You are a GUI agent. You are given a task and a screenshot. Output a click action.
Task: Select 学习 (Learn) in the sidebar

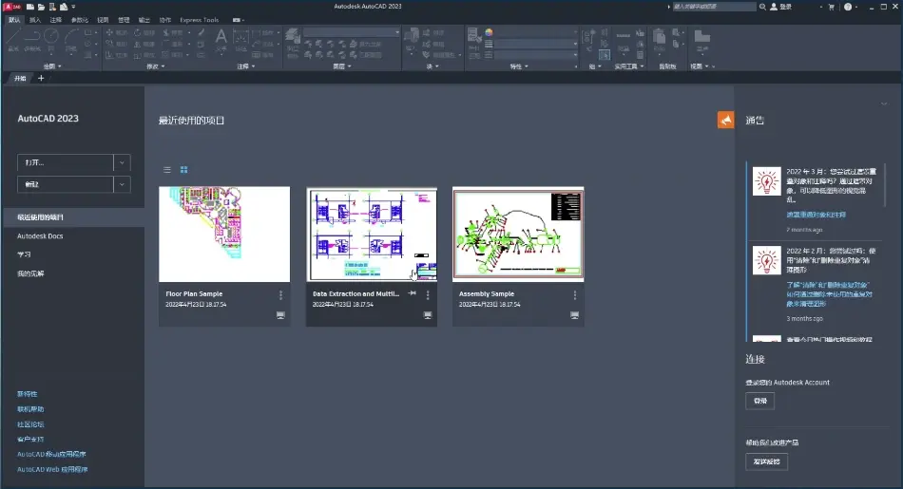coord(24,254)
